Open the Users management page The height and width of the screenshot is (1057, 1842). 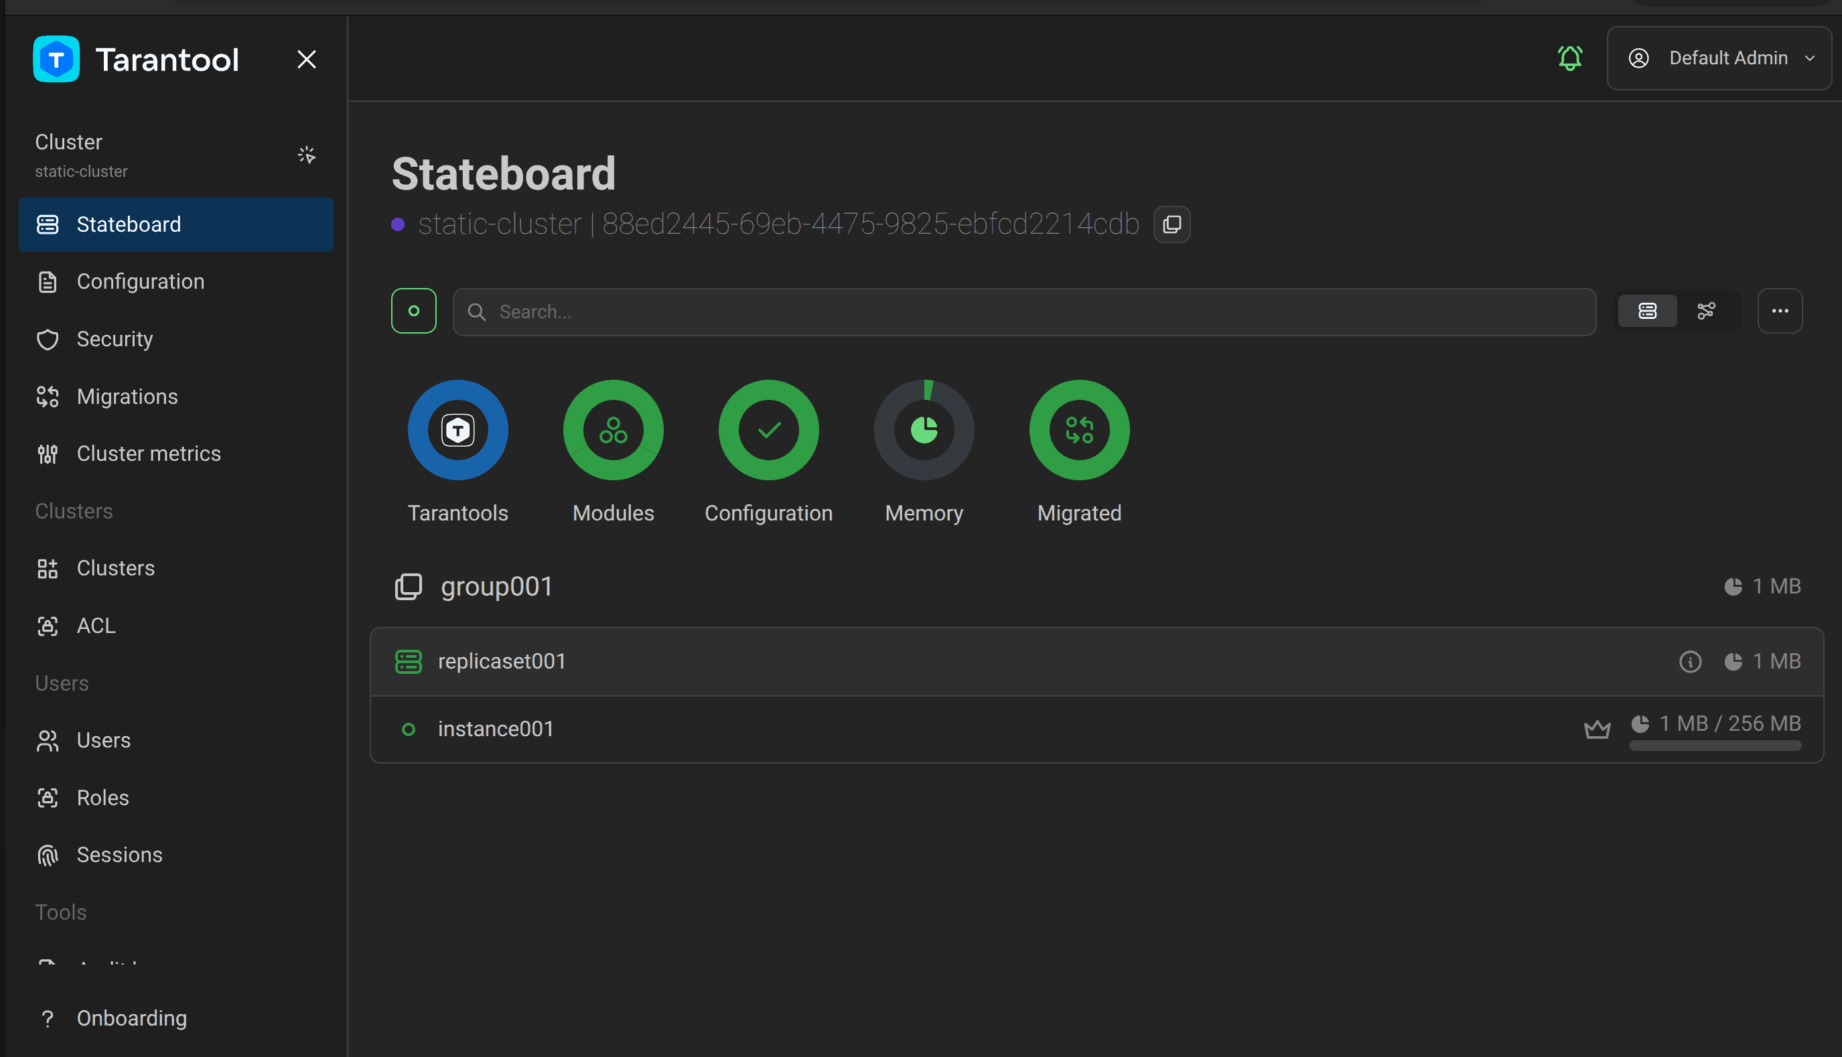pyautogui.click(x=176, y=740)
